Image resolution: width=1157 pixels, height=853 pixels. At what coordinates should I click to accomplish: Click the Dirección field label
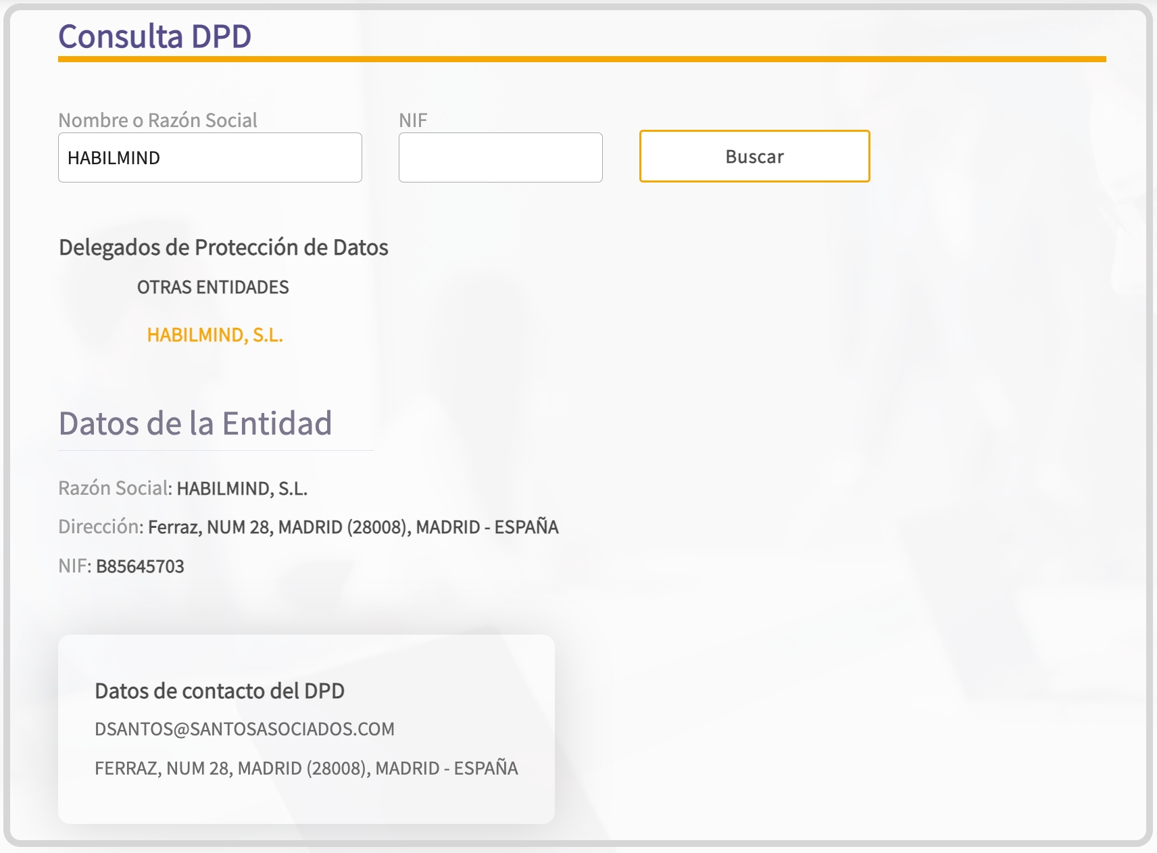99,527
